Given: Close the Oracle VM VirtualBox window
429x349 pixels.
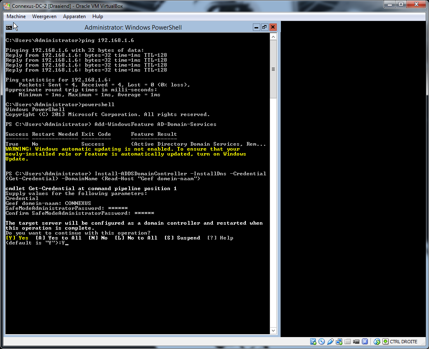Looking at the screenshot, I should (x=416, y=4).
